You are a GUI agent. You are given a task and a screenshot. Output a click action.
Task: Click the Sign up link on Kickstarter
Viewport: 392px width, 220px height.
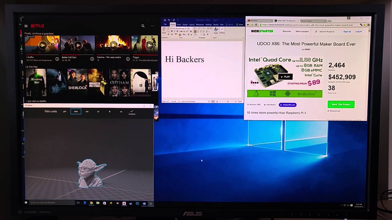coord(347,31)
